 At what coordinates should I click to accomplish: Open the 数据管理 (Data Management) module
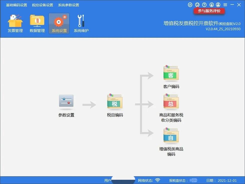point(37,23)
